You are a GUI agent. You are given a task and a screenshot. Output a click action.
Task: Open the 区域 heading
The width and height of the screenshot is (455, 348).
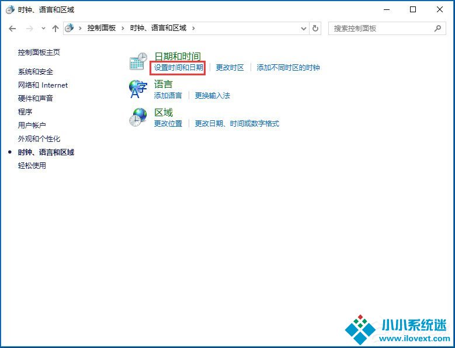(164, 112)
